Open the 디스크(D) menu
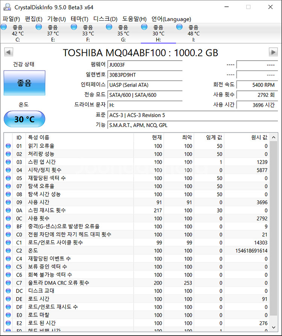 click(105, 19)
